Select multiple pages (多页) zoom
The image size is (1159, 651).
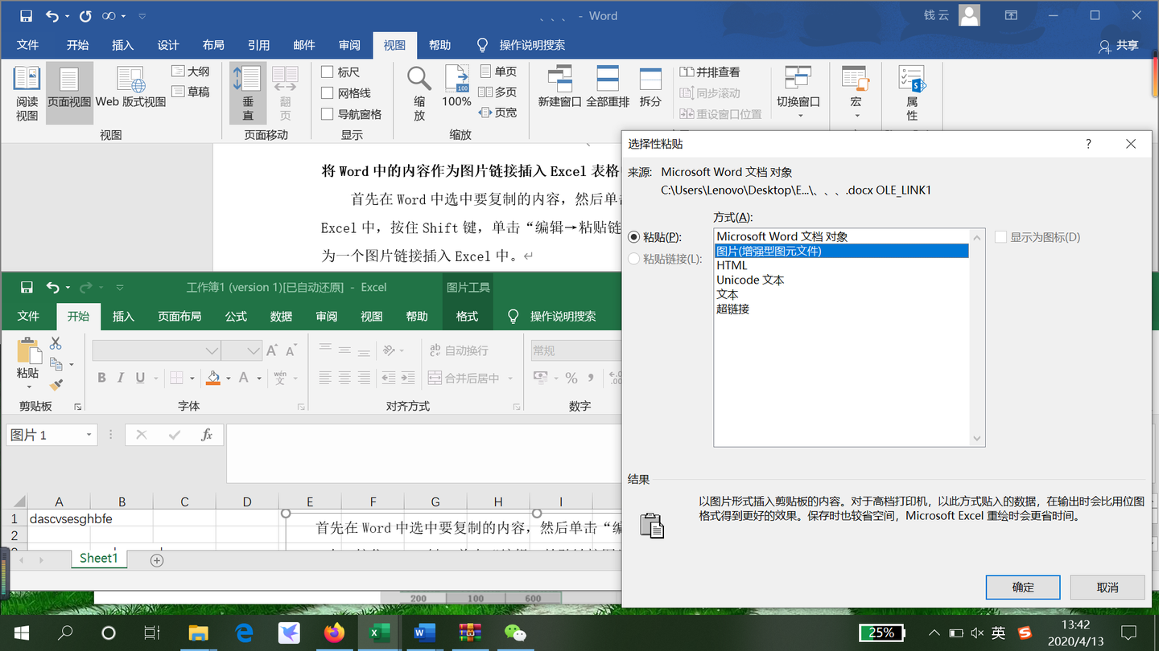(498, 92)
